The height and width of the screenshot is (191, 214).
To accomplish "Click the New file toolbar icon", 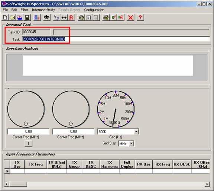I will coord(5,17).
